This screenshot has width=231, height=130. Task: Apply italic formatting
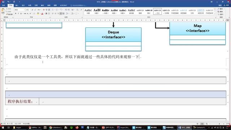tap(18, 14)
